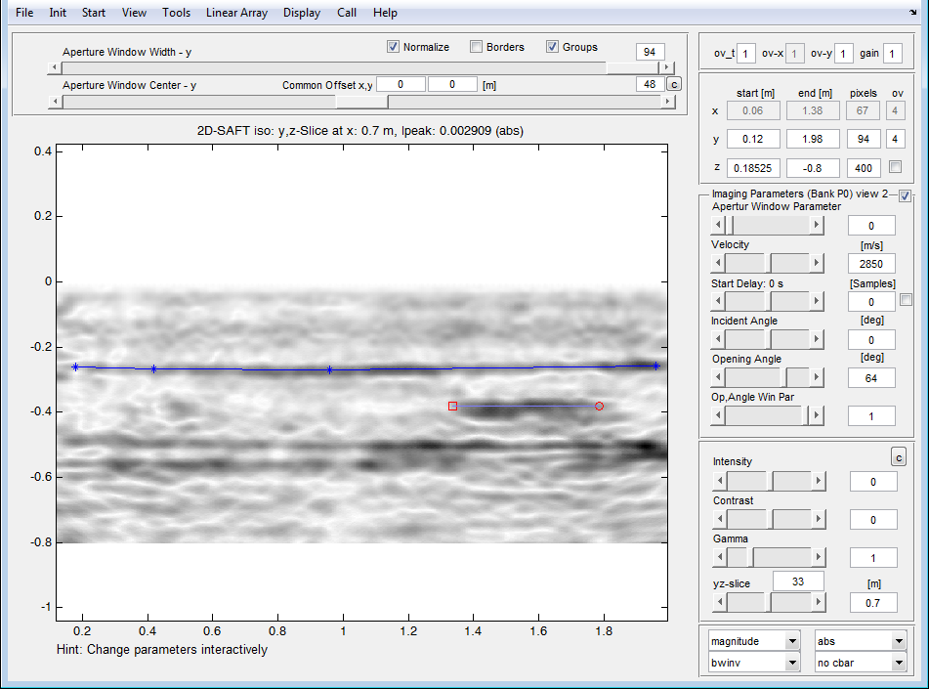This screenshot has width=929, height=689.
Task: Increase Velocity with right arrow
Action: pyautogui.click(x=817, y=263)
